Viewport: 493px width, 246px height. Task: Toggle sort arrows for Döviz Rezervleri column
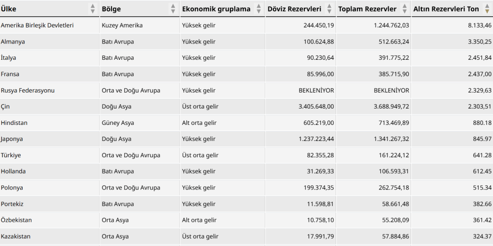point(329,9)
